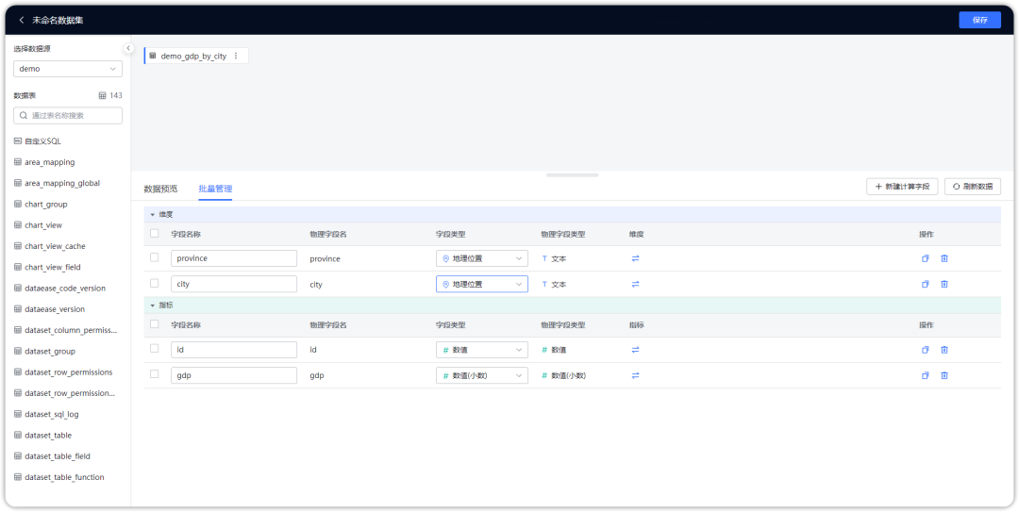Click the trash icon in the id row
The width and height of the screenshot is (1019, 512).
point(944,350)
